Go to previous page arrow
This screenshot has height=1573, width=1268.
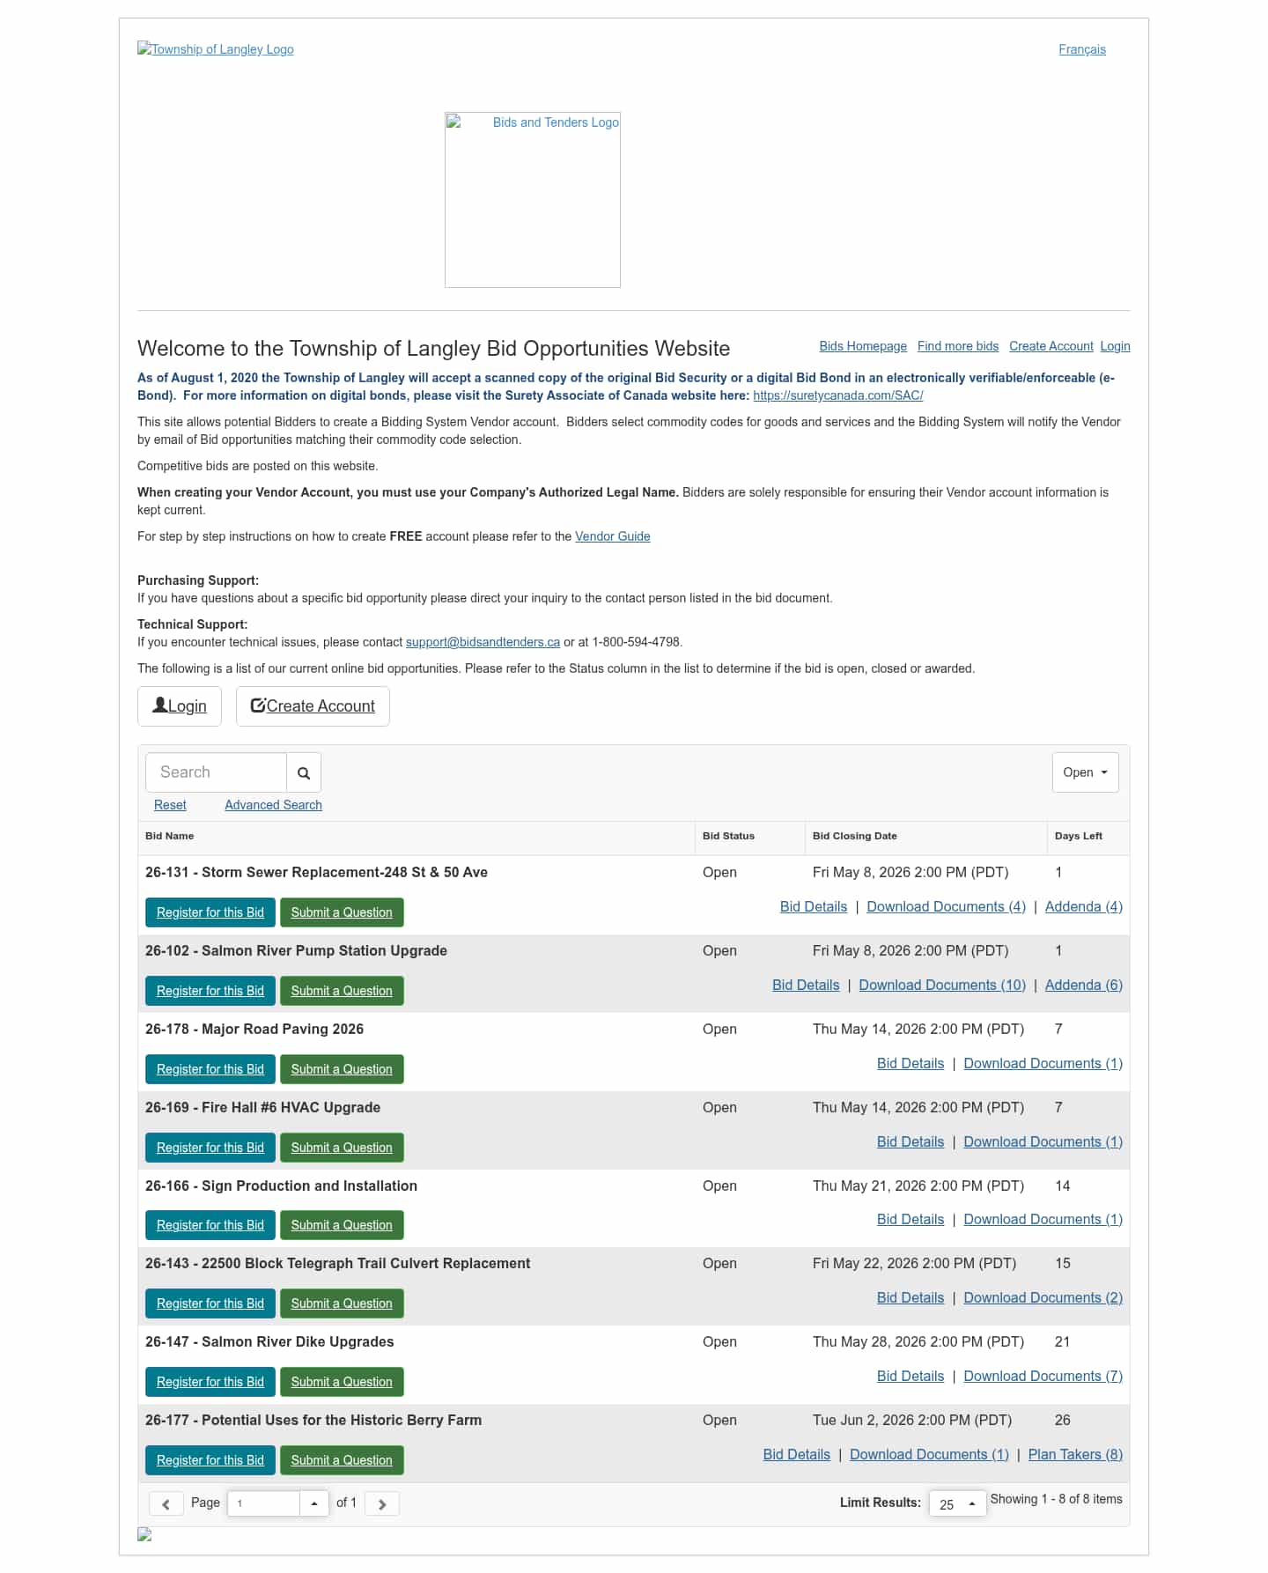(x=166, y=1503)
